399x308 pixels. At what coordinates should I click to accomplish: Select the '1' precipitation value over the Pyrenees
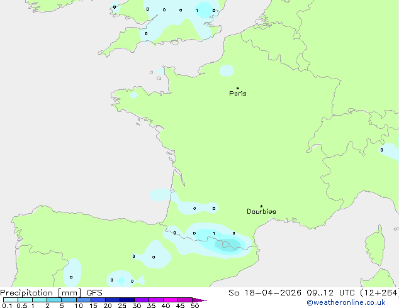coord(214,233)
